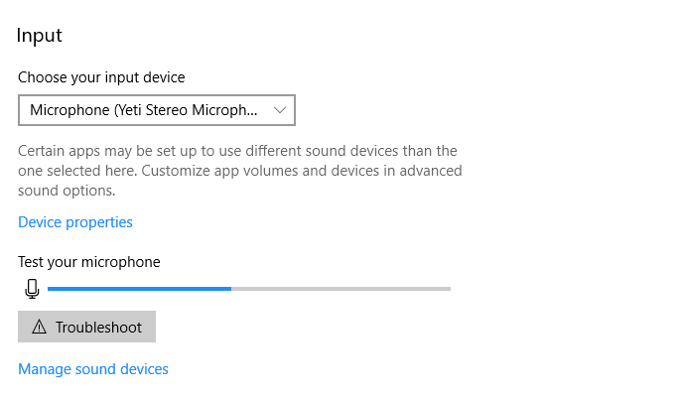Open the Device properties link
Screen dimensions: 679x402
pyautogui.click(x=75, y=222)
